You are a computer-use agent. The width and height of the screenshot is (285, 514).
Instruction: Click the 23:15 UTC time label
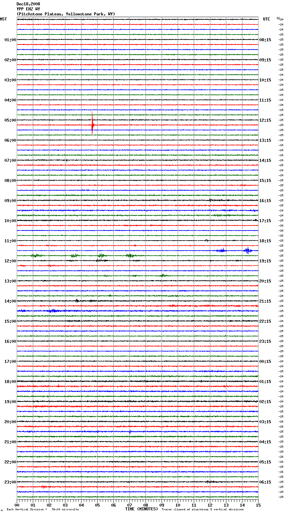tap(265, 341)
